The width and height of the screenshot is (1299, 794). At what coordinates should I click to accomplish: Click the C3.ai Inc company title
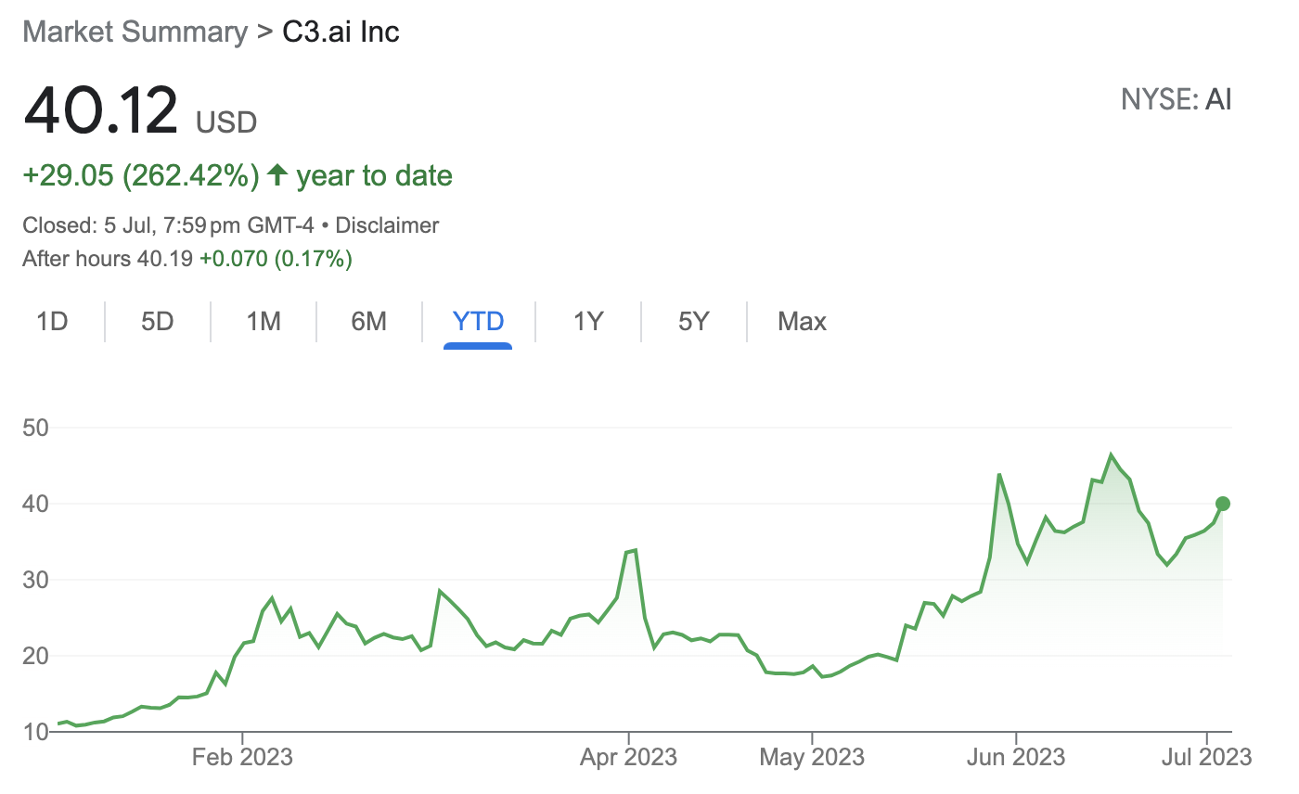point(341,32)
